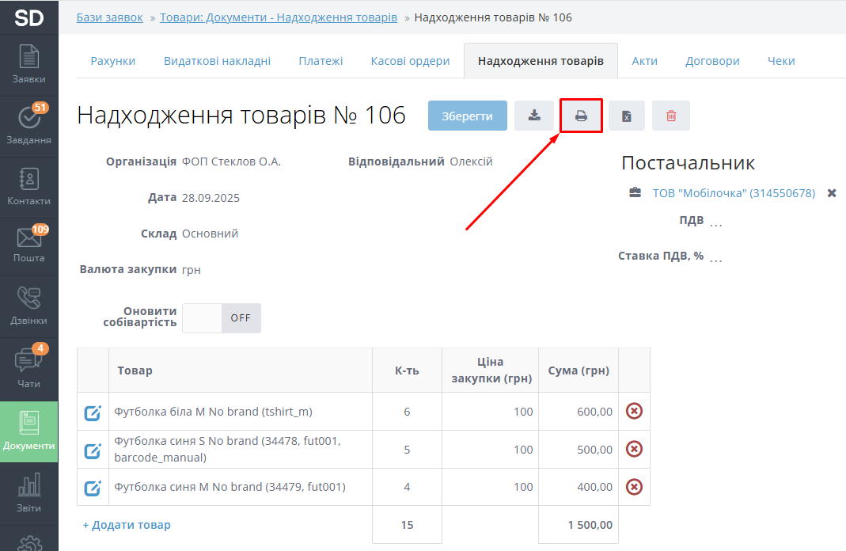Open supplier link ТОВ "Мобілочка"
The height and width of the screenshot is (551, 846).
click(733, 193)
